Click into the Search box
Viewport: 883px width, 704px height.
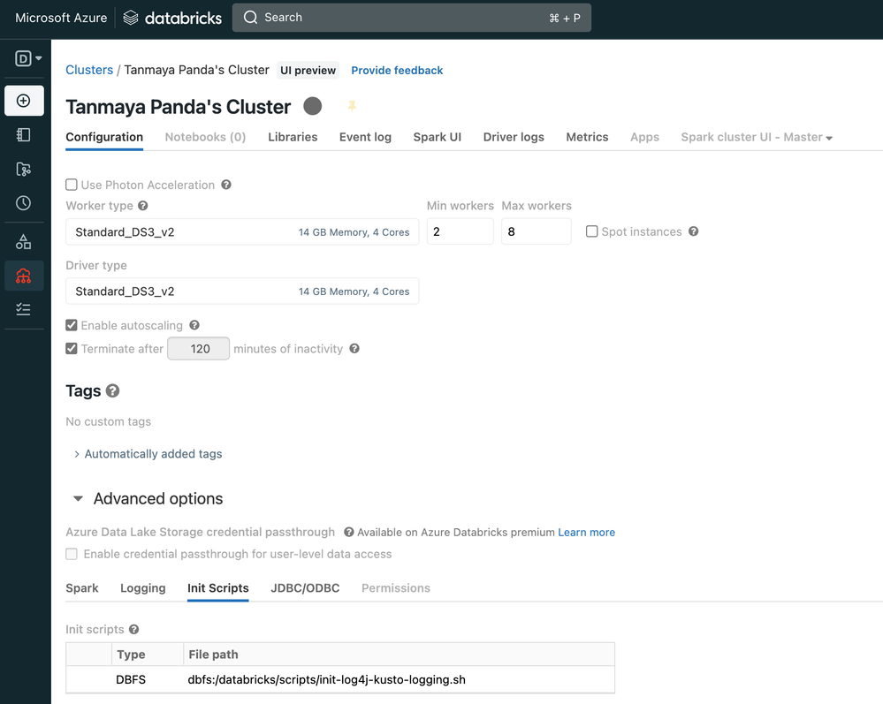pyautogui.click(x=412, y=18)
